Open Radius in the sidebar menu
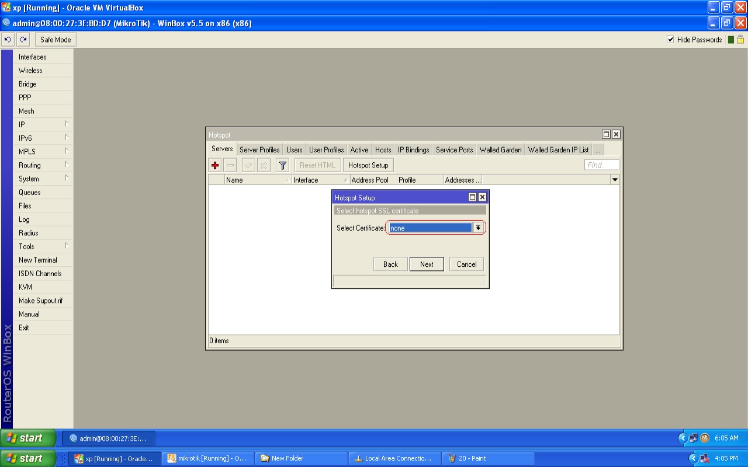This screenshot has height=467, width=748. click(44, 233)
